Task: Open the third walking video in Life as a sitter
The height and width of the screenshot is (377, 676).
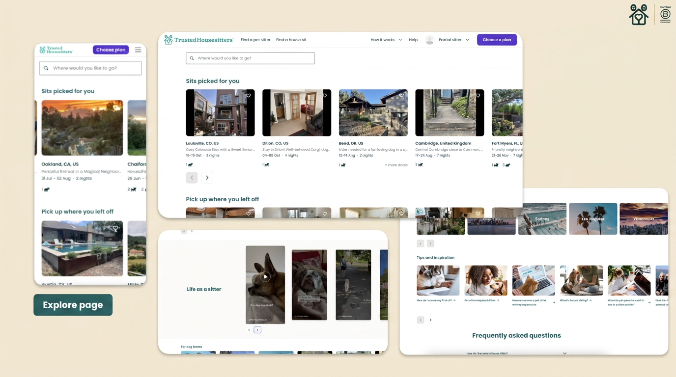Action: click(353, 285)
